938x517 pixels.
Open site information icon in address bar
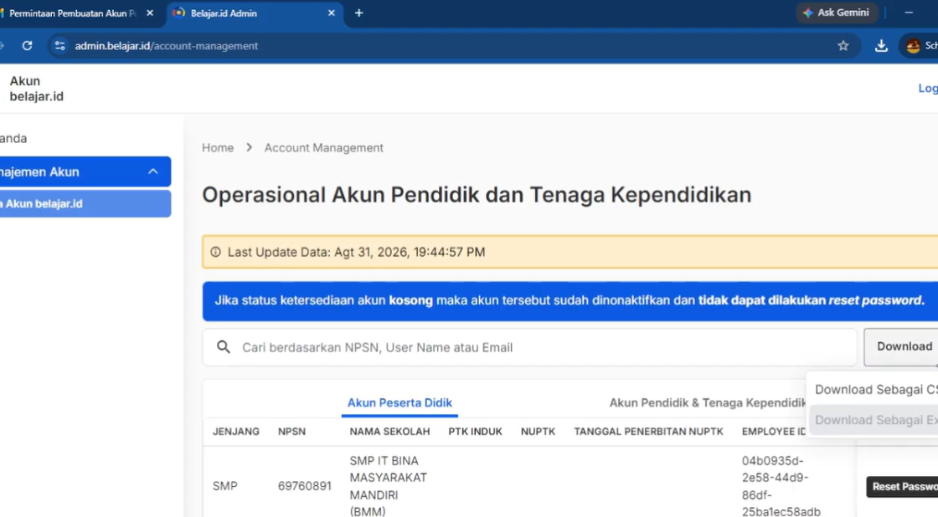pos(59,45)
